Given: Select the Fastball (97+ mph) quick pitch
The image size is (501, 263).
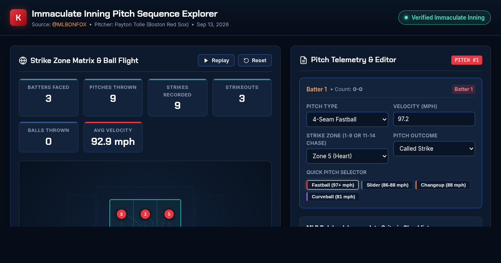Looking at the screenshot, I should pos(332,185).
